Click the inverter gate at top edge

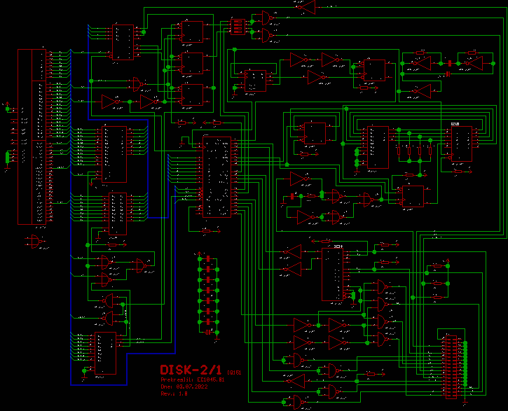click(305, 5)
